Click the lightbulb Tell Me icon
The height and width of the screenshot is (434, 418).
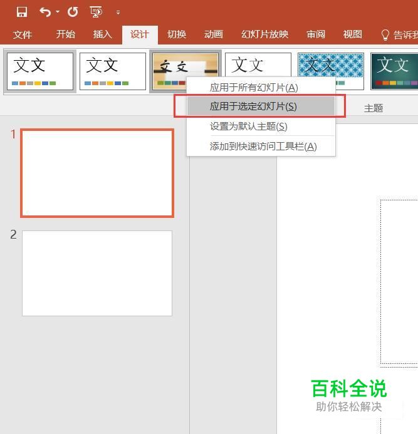coord(385,35)
